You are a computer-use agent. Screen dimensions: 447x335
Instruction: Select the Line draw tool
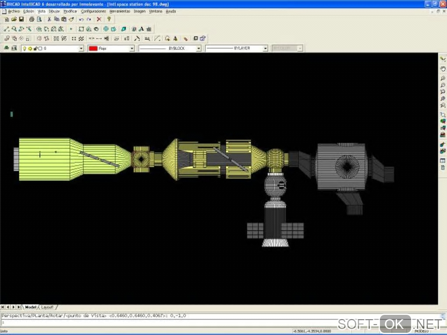[x=7, y=29]
